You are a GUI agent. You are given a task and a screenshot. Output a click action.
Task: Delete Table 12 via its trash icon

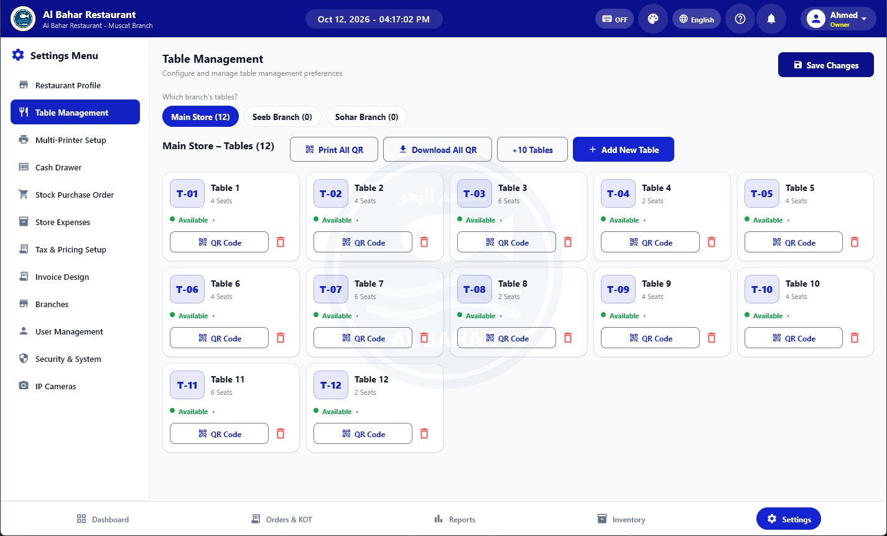tap(424, 433)
